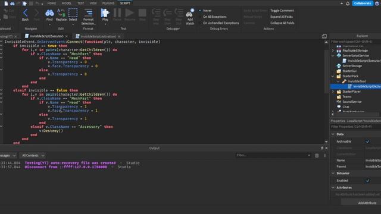Image resolution: width=381 pixels, height=214 pixels.
Task: Open the All Contexts dropdown
Action: pyautogui.click(x=33, y=156)
